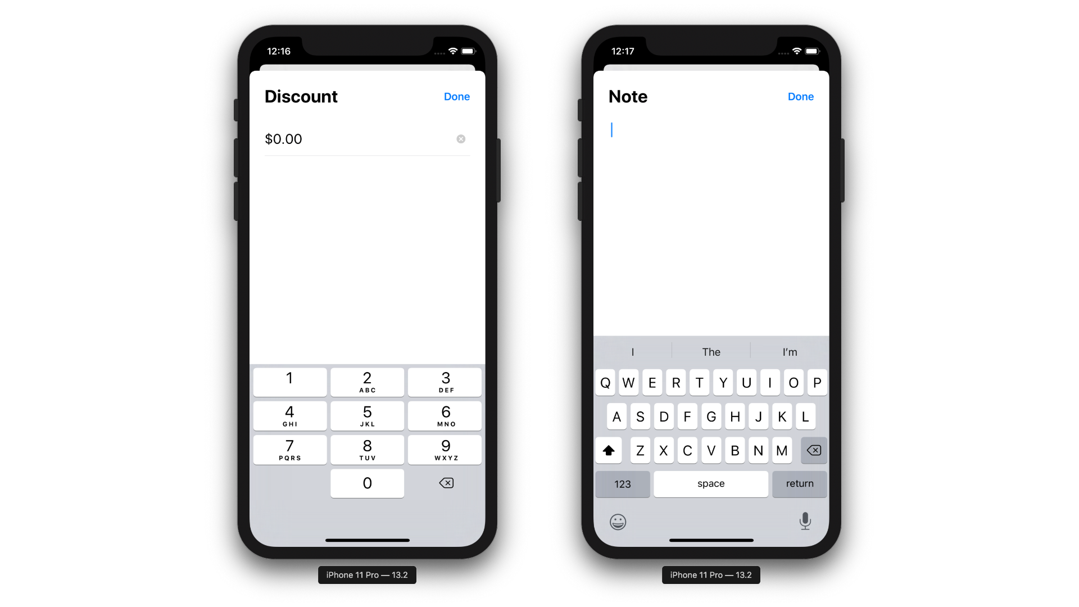The image size is (1079, 607).
Task: Tap Done button on Discount screen
Action: coord(456,96)
